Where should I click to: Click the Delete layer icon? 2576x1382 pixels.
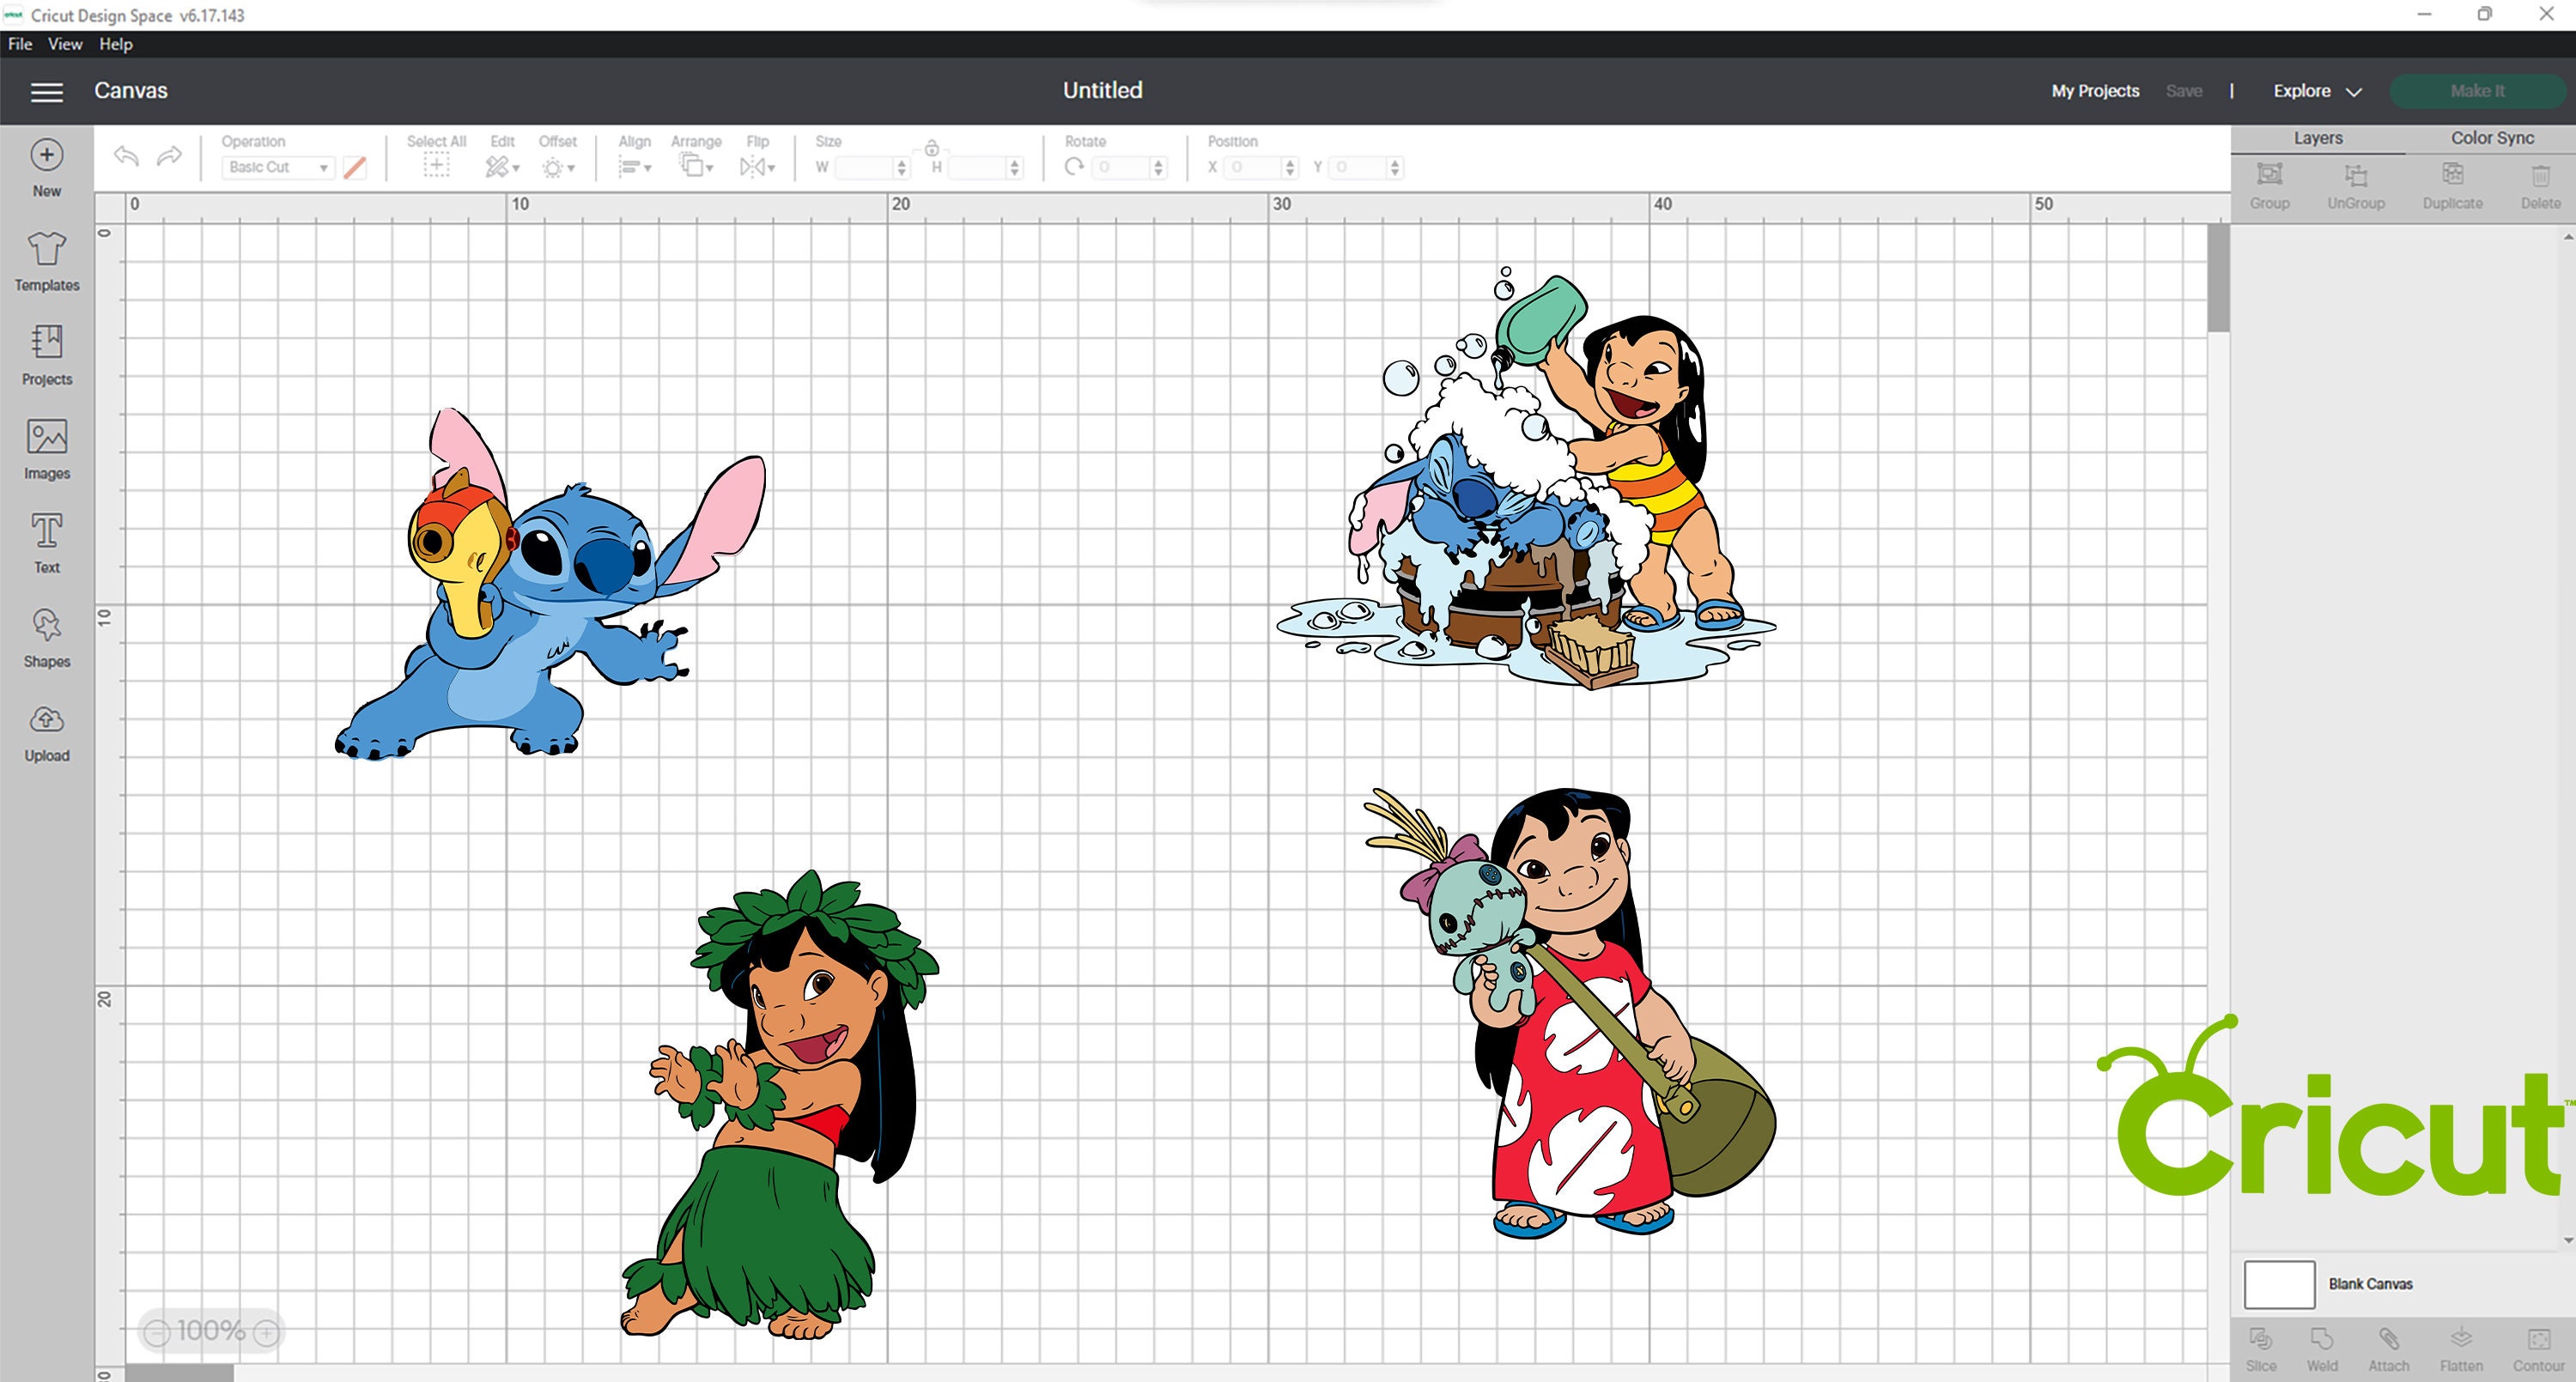[2540, 176]
